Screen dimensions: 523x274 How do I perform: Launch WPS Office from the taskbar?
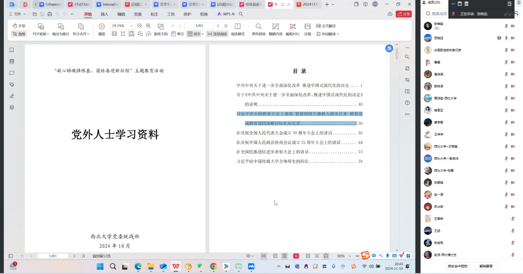click(x=175, y=266)
